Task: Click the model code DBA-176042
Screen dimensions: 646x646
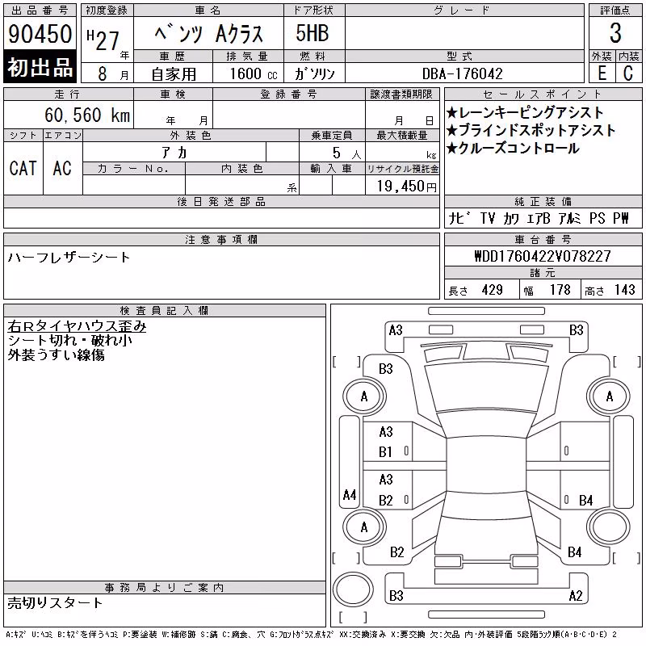Action: (x=462, y=73)
